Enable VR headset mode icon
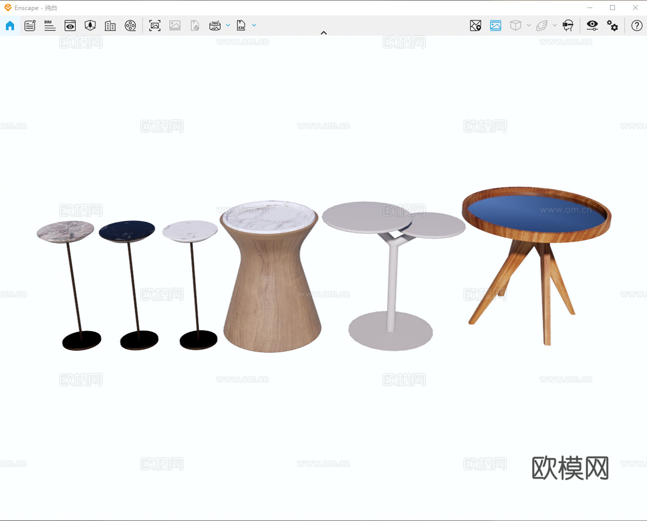 568,26
